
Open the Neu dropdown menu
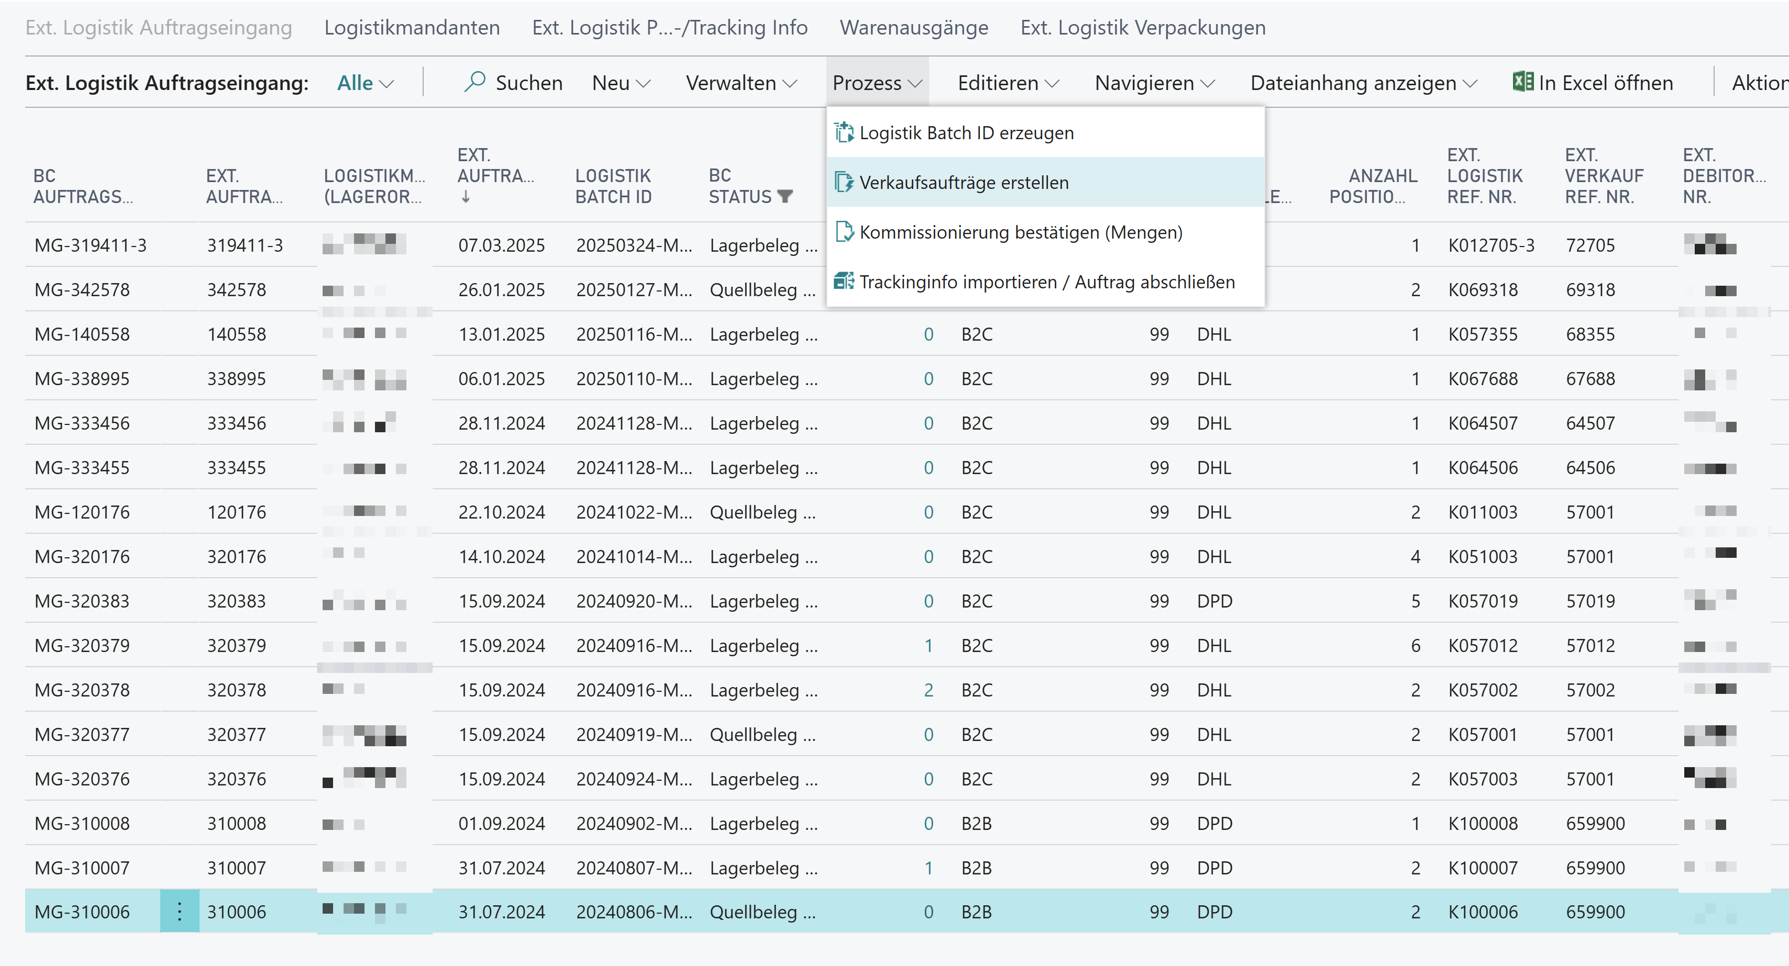point(621,83)
